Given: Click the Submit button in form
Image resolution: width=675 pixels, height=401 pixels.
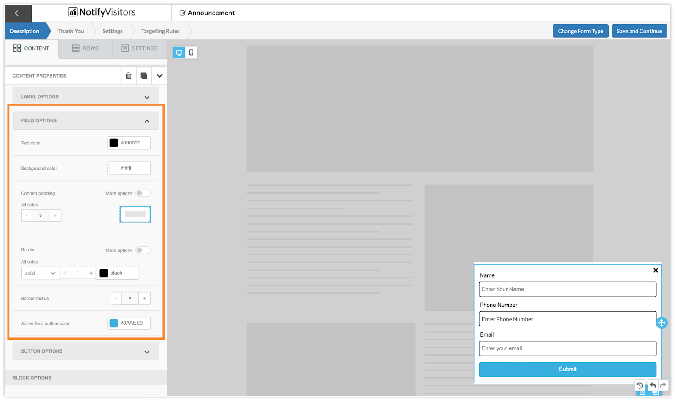Looking at the screenshot, I should pyautogui.click(x=567, y=369).
